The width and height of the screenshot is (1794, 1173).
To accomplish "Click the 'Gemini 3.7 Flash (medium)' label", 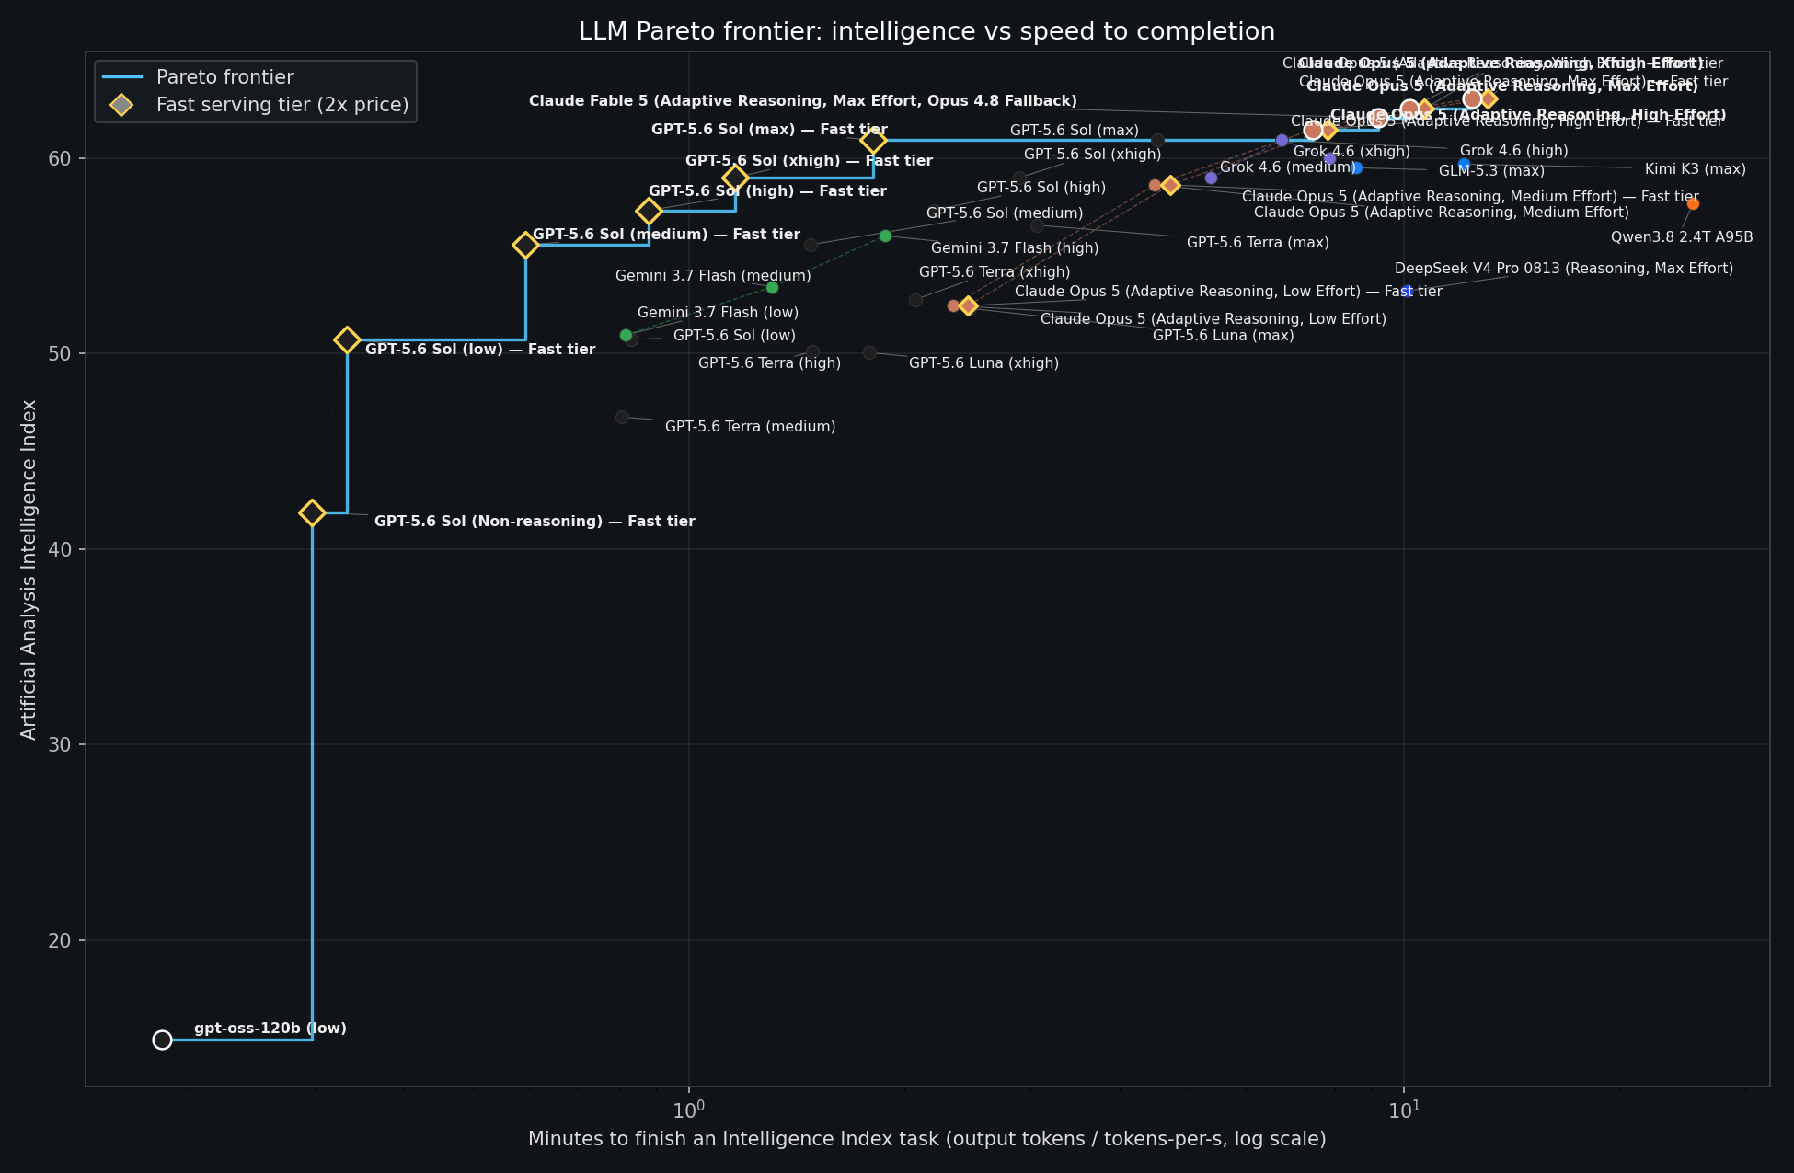I will pos(713,276).
